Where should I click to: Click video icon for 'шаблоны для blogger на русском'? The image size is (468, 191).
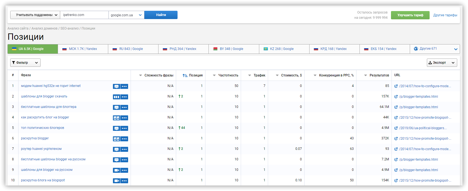(117, 170)
